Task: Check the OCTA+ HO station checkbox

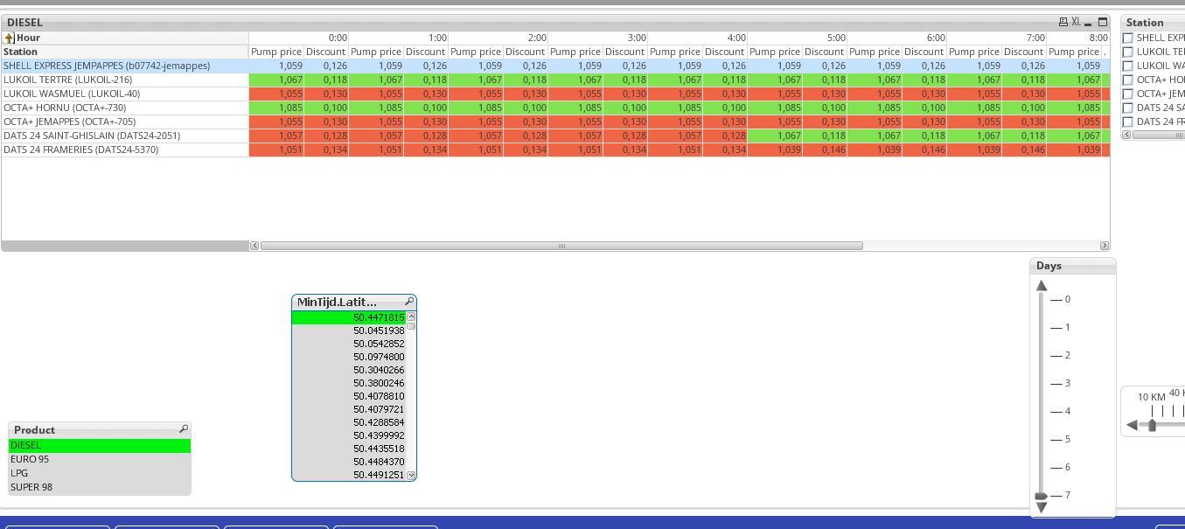Action: 1128,80
